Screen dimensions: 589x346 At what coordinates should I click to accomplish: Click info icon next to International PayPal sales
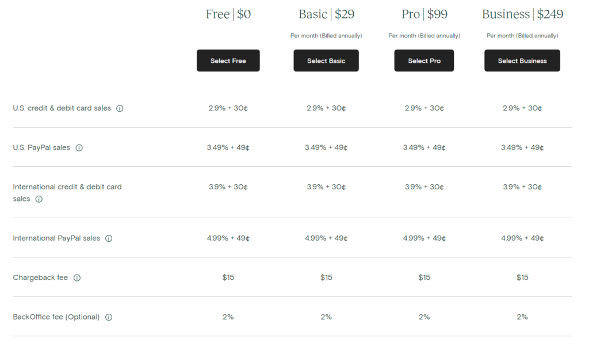tap(109, 238)
